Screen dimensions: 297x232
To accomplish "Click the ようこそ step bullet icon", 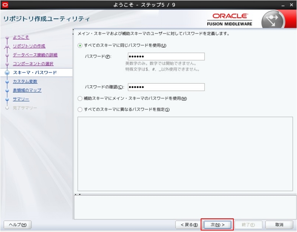I will [7, 38].
